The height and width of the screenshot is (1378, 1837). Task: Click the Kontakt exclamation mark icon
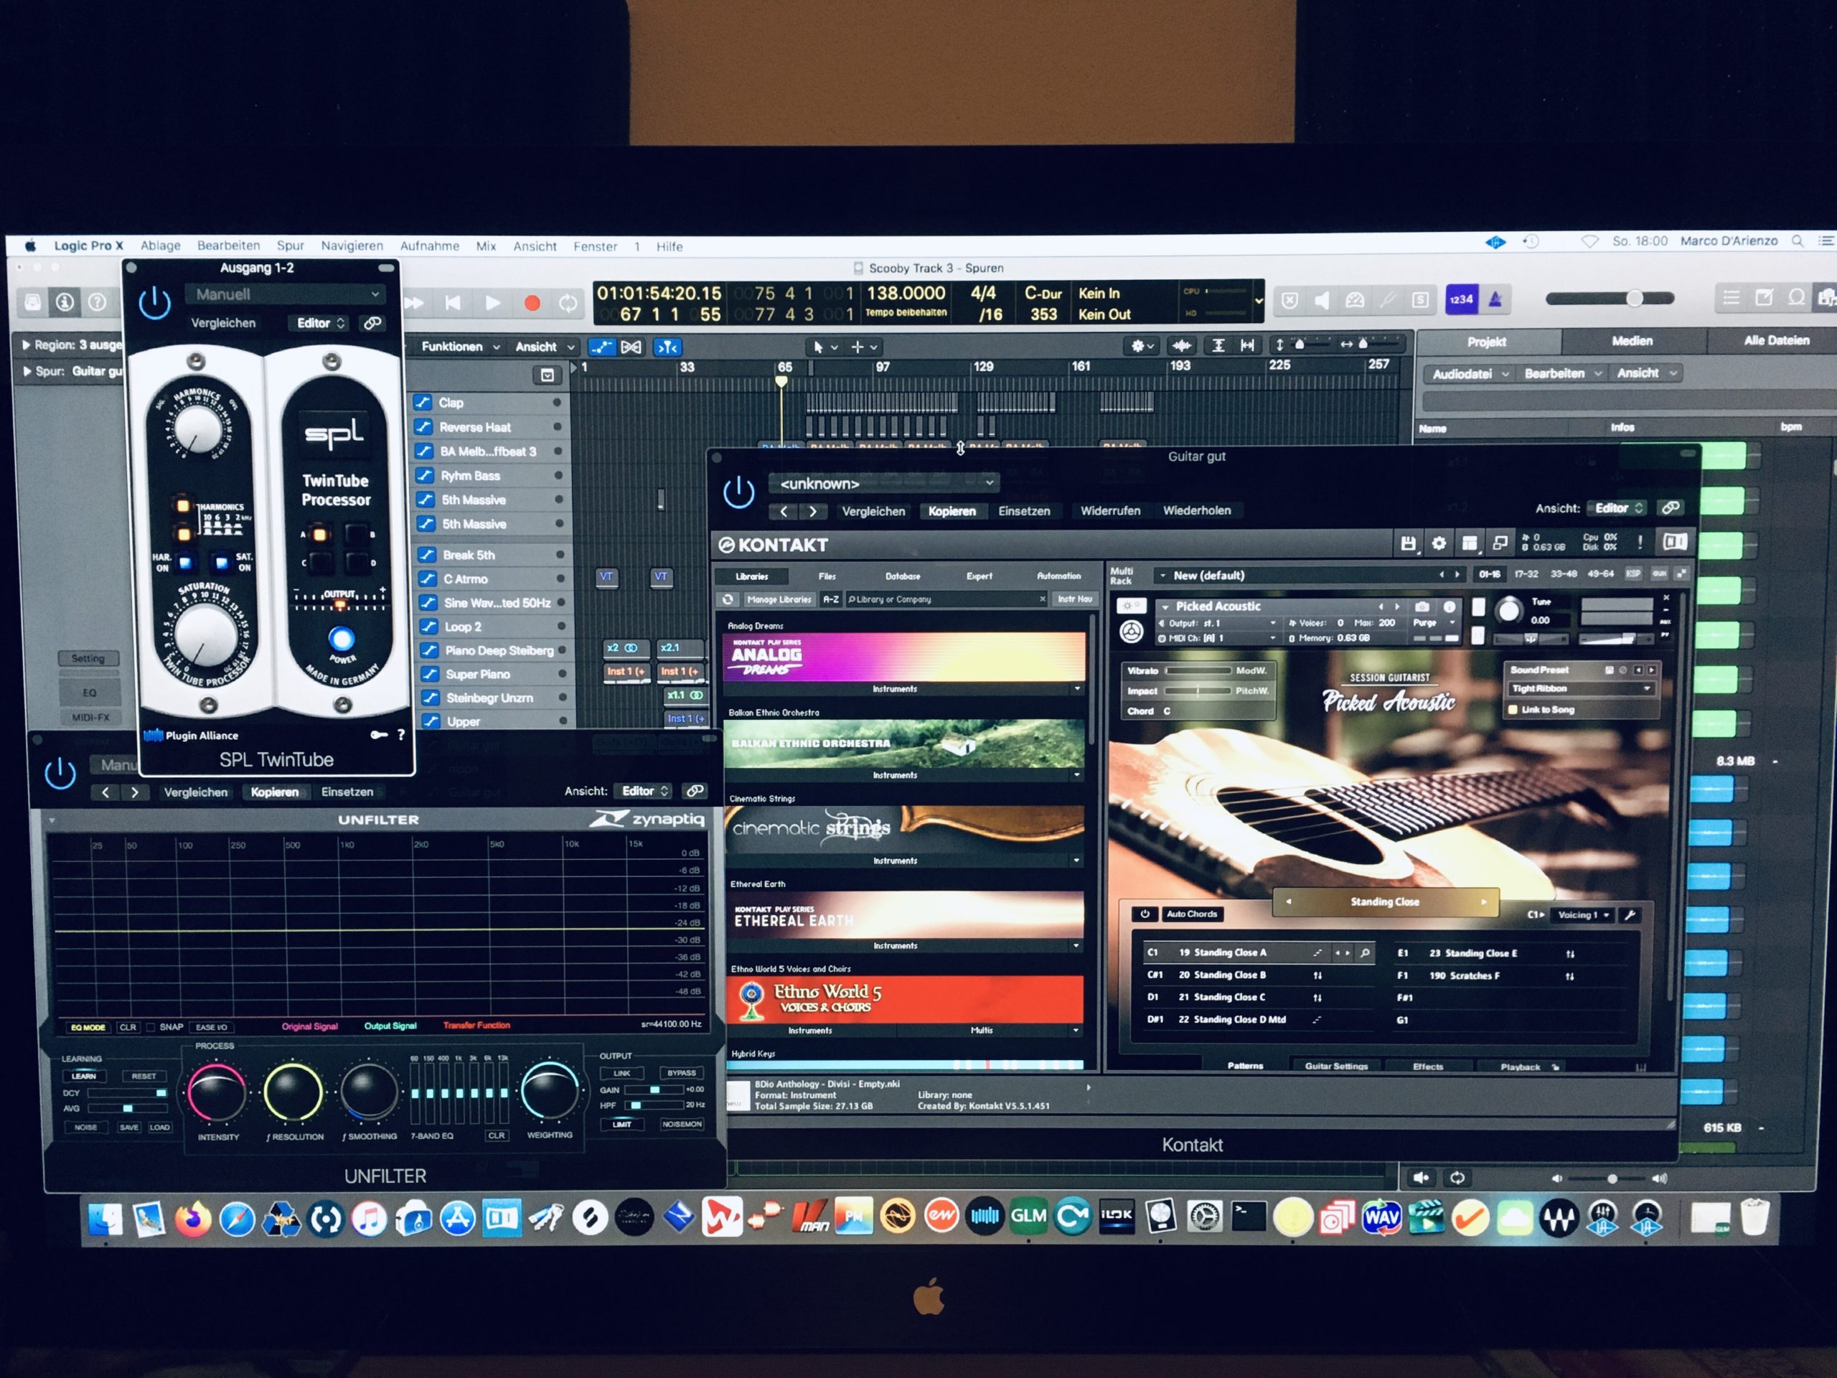1640,543
